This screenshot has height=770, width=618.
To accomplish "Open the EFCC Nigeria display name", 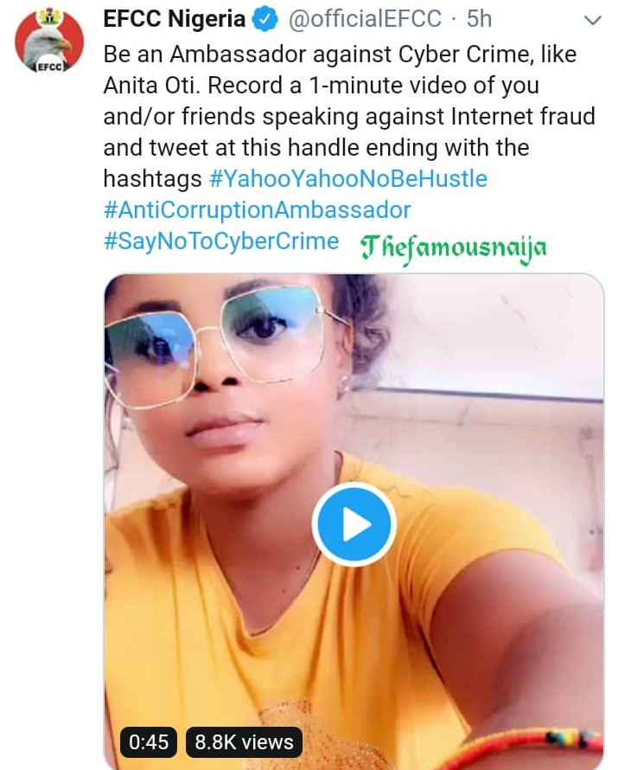I will pos(174,19).
